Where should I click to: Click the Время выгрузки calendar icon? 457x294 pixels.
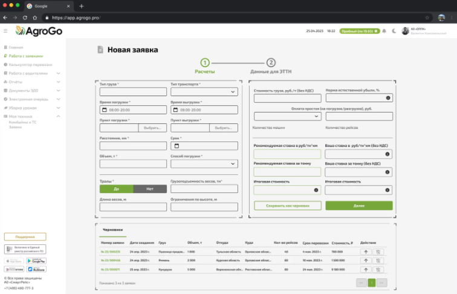click(x=175, y=110)
